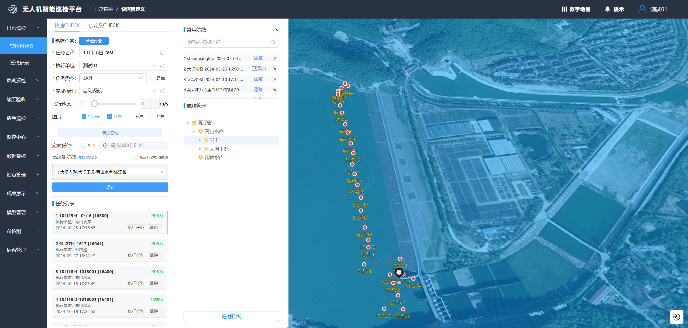Enable the 录像 checkbox
Image resolution: width=688 pixels, height=328 pixels.
(153, 78)
